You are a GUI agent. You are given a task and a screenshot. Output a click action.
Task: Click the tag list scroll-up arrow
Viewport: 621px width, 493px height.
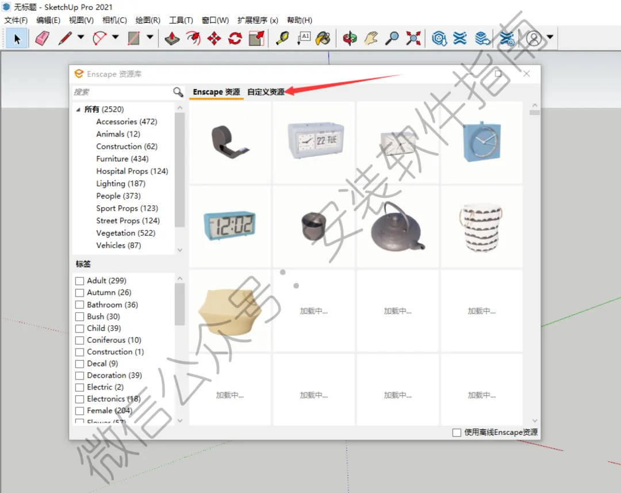tap(180, 278)
